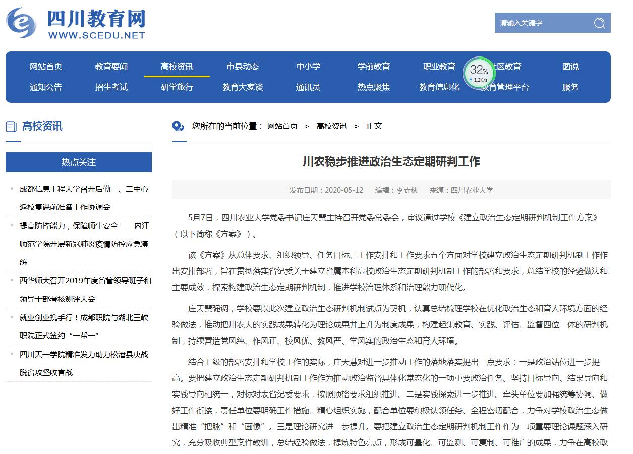Click the 高校资讯 sidebar heading
The width and height of the screenshot is (633, 454).
(42, 126)
